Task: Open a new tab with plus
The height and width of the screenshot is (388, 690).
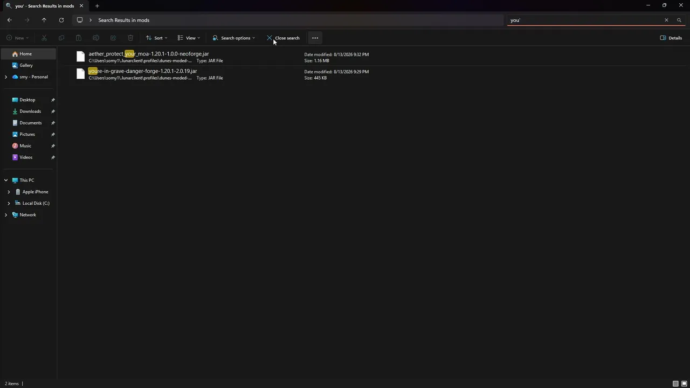Action: click(x=97, y=6)
